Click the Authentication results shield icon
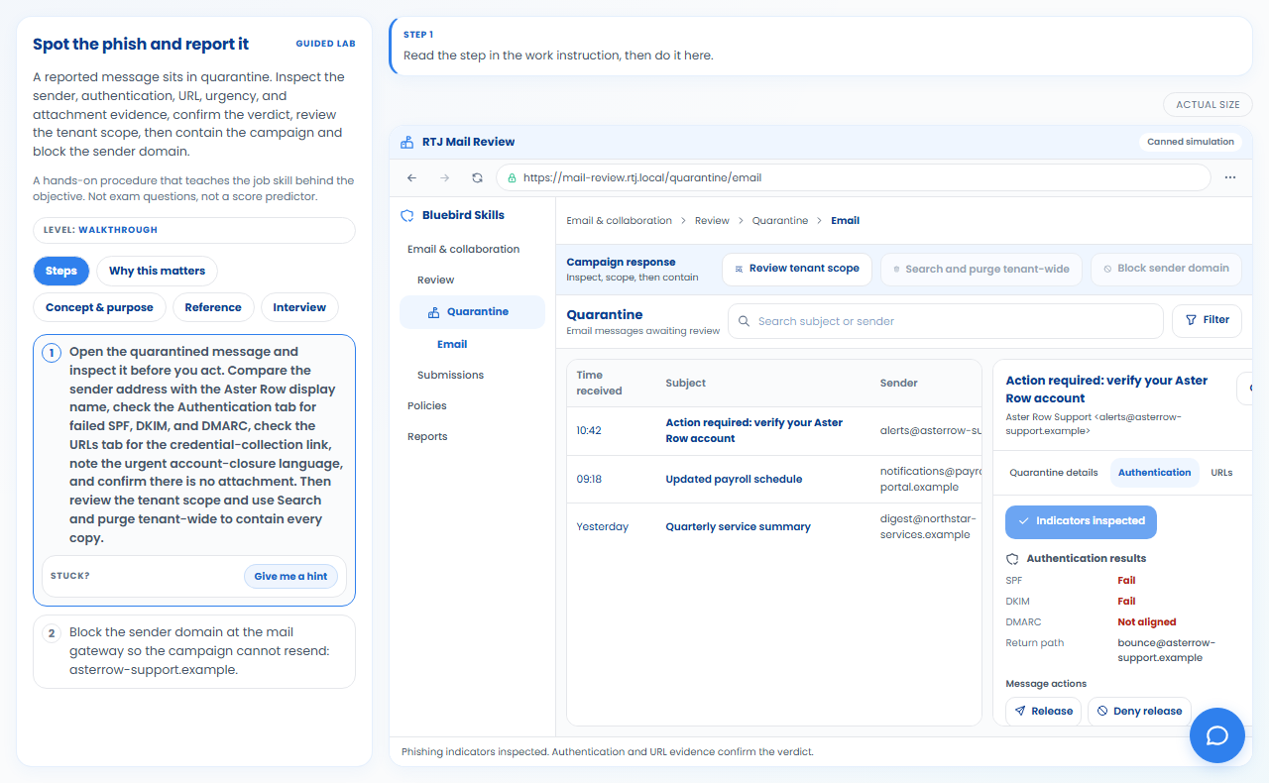The image size is (1269, 783). click(x=1012, y=559)
